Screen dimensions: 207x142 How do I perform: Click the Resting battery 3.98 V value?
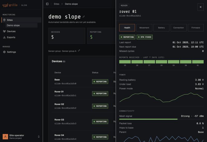tap(199, 80)
